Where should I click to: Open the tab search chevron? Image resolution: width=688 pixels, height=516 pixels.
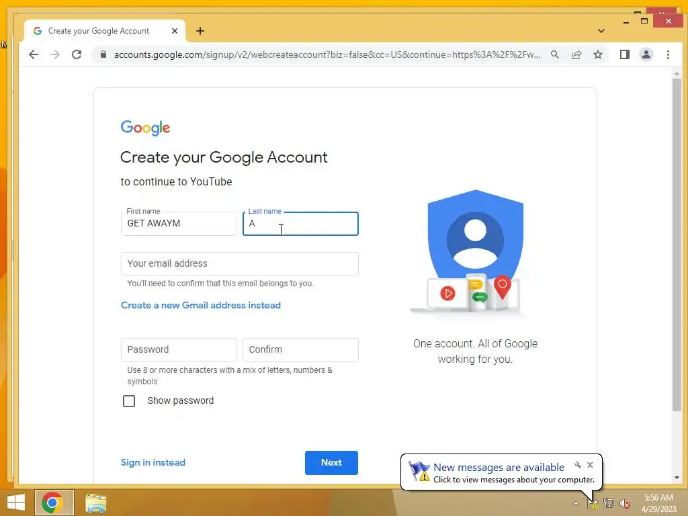[x=601, y=31]
